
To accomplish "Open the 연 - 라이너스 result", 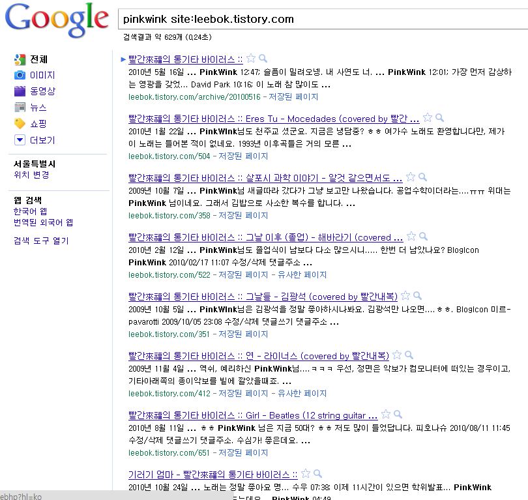I will pyautogui.click(x=259, y=355).
